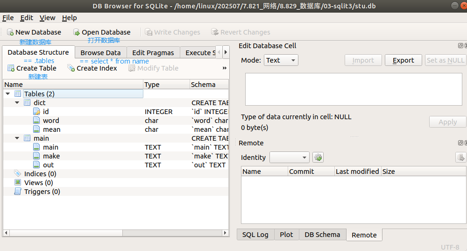Click the push database icon in Remote panel
467x251 pixels.
[461, 158]
